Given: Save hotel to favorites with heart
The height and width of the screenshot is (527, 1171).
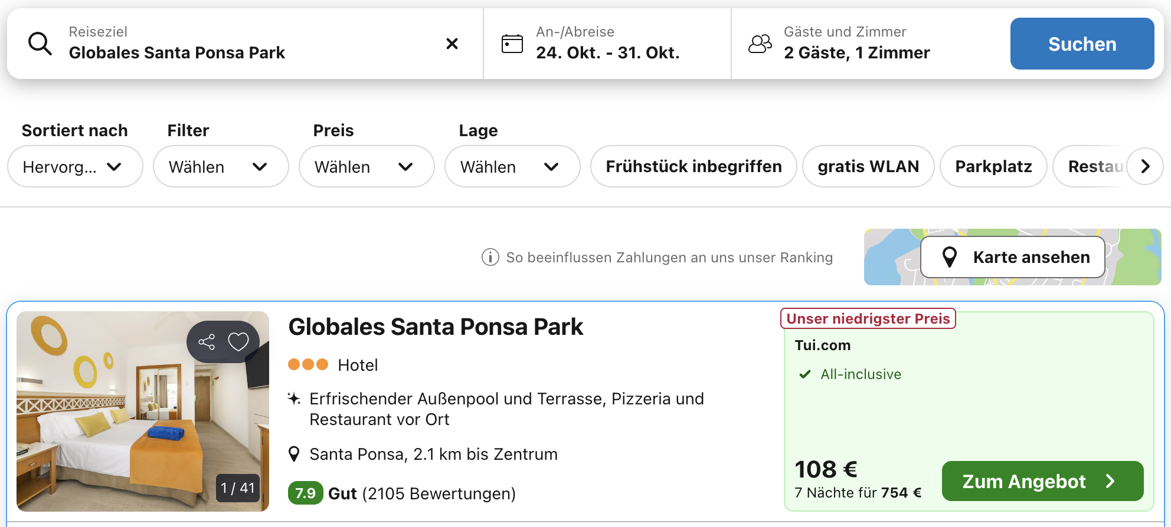Looking at the screenshot, I should (x=238, y=342).
